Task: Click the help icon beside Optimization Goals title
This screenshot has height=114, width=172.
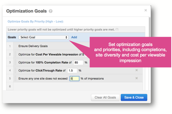Action: tap(51, 11)
